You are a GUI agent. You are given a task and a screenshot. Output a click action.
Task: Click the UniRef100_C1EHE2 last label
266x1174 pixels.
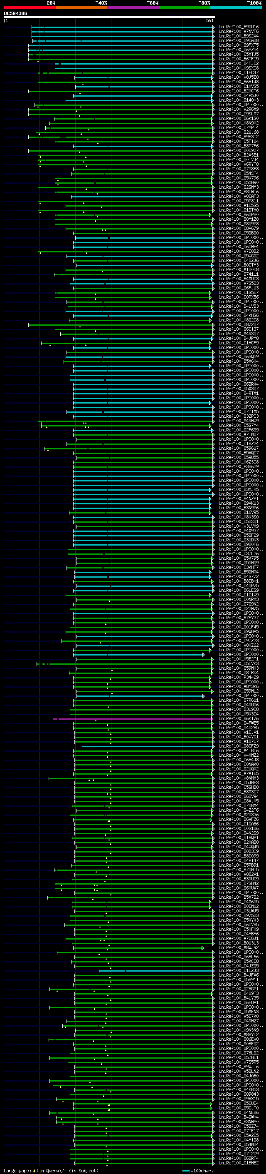pyautogui.click(x=238, y=1163)
